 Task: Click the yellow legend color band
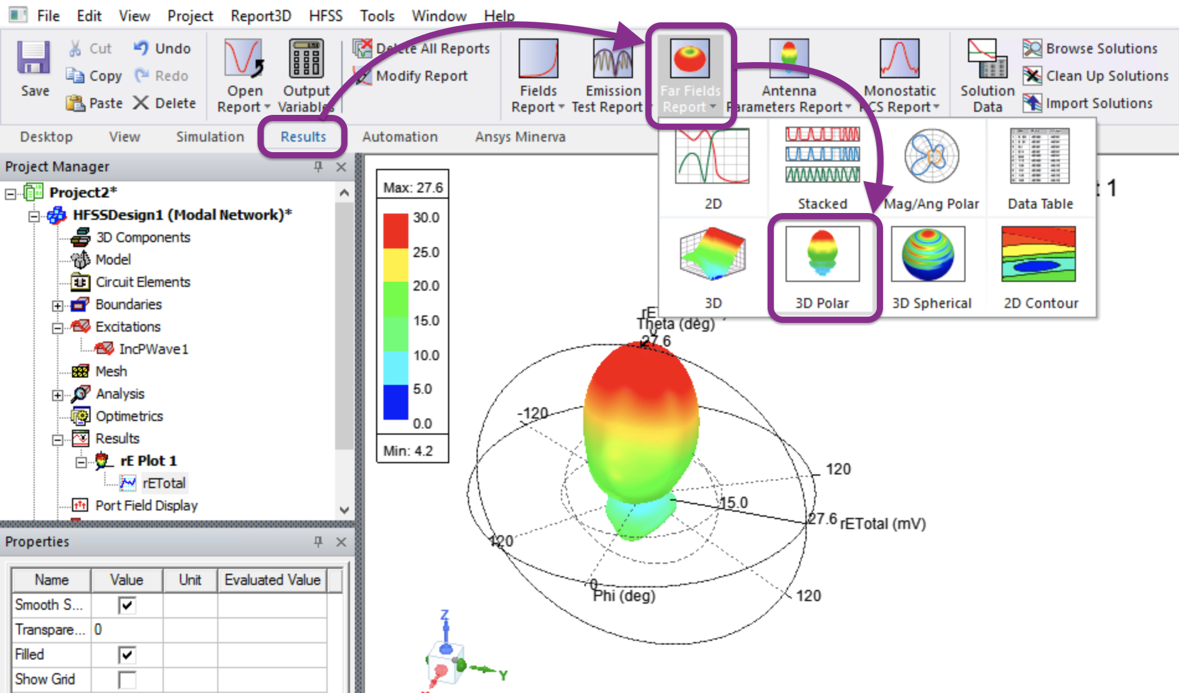[x=395, y=265]
